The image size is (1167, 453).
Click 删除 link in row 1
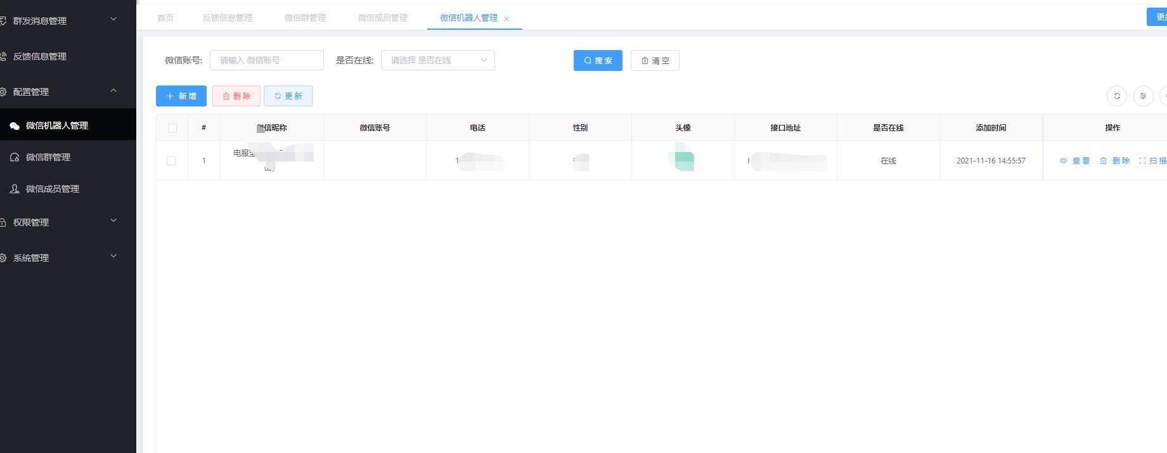click(x=1114, y=161)
